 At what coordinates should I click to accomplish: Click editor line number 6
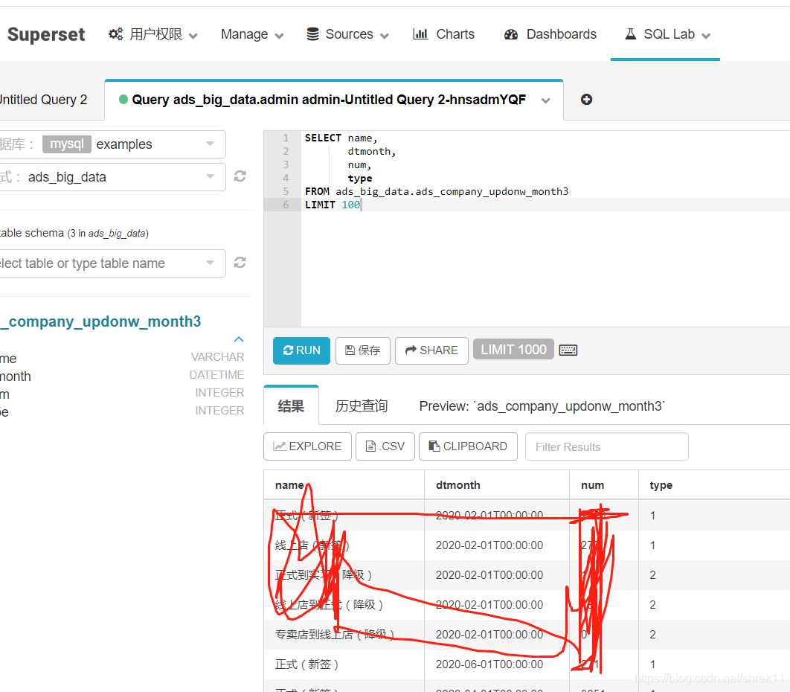tap(286, 205)
